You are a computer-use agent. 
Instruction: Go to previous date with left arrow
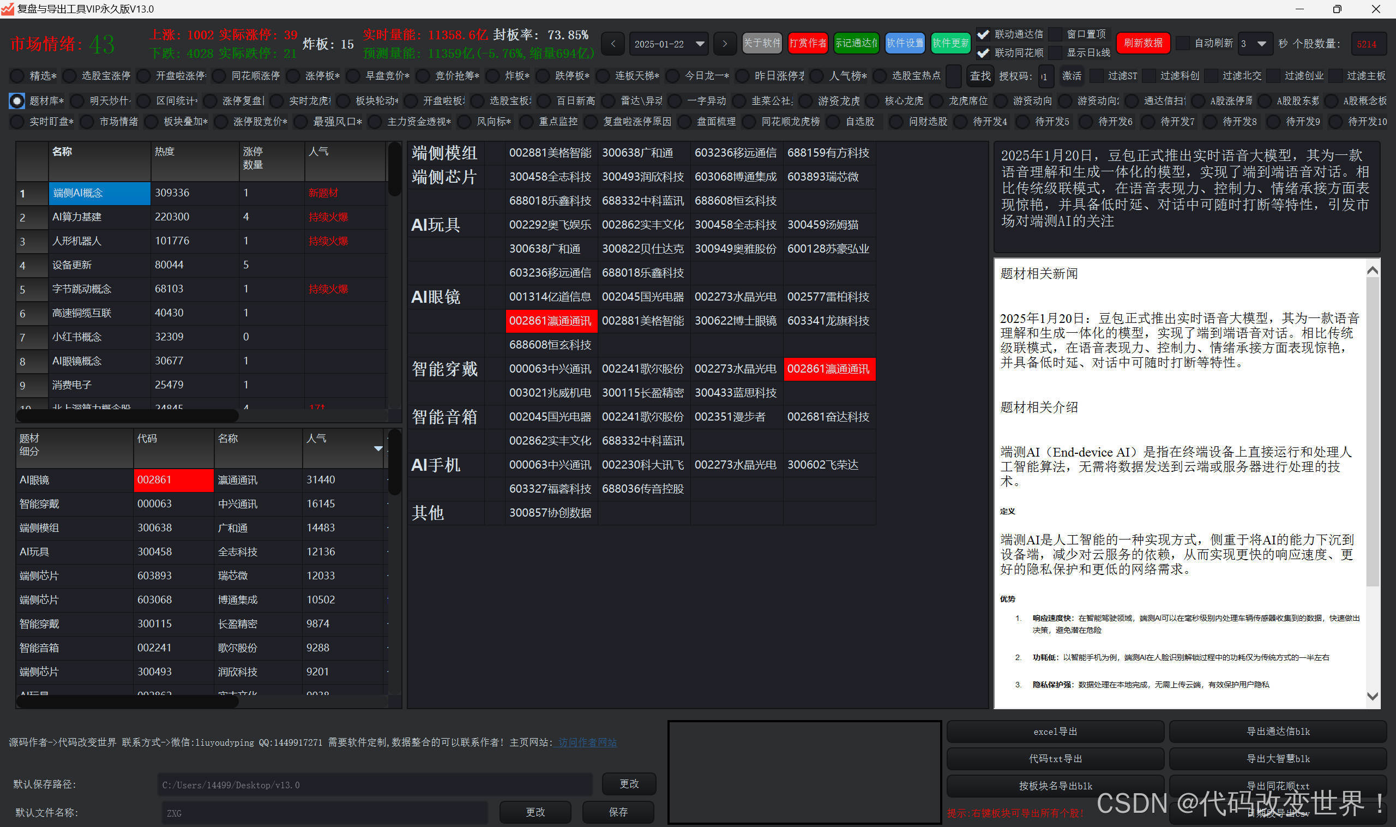[613, 44]
